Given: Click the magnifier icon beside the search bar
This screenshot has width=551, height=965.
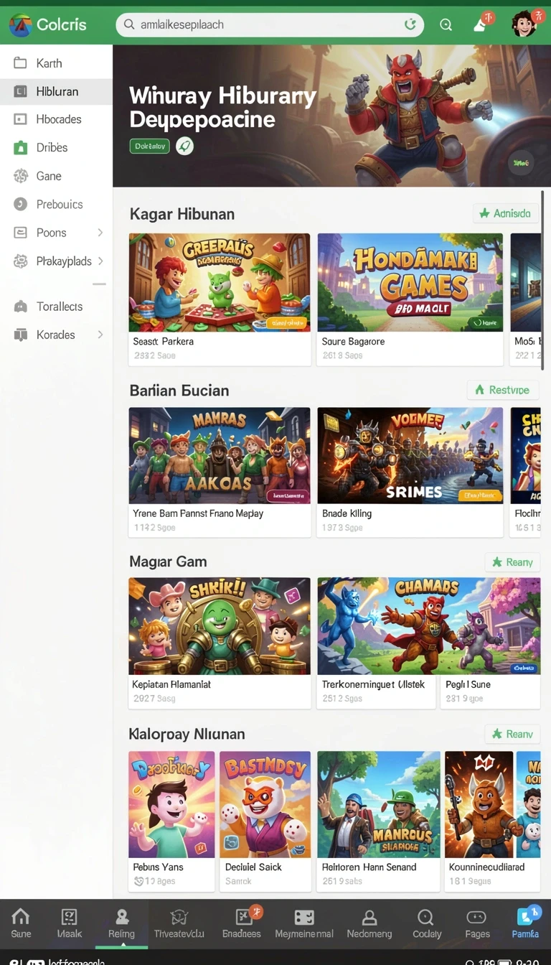Looking at the screenshot, I should point(446,25).
